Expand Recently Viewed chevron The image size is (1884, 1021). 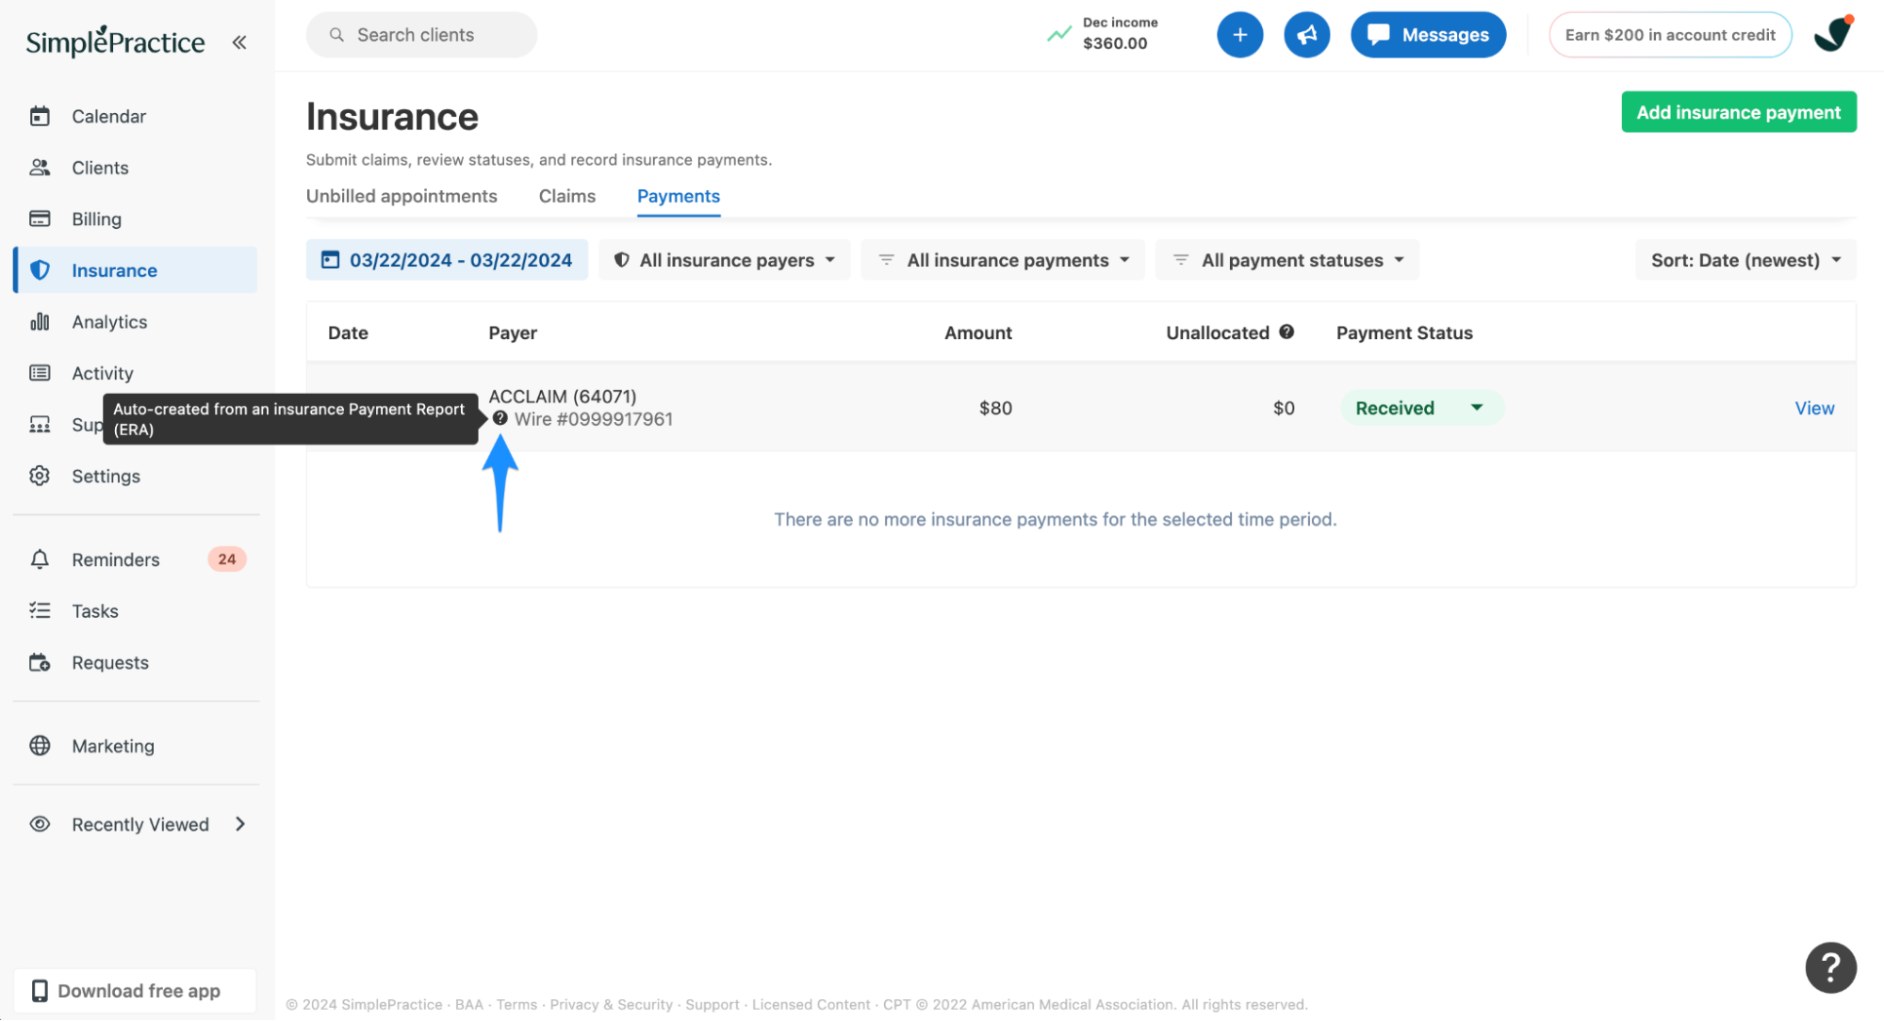tap(240, 824)
